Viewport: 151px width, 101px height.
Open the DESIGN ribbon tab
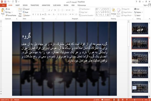tap(25, 5)
